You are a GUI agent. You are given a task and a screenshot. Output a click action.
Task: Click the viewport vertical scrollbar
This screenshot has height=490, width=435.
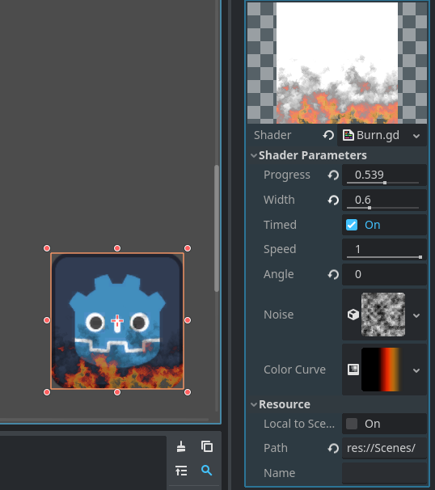[x=217, y=228]
